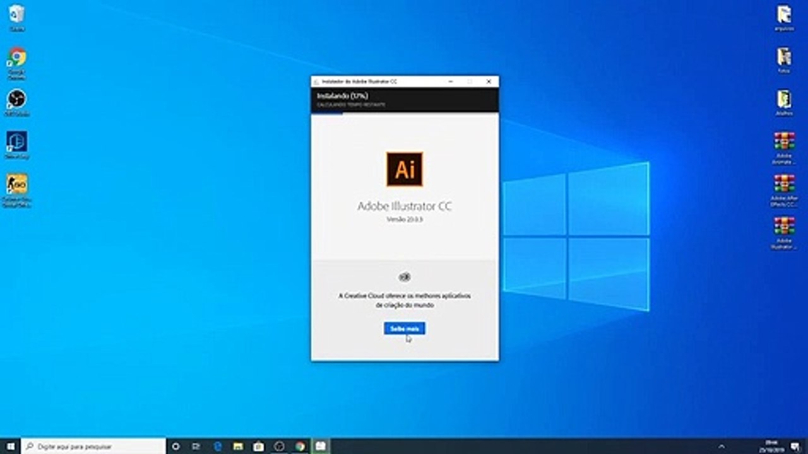Screen dimensions: 808x454
Task: Click the Creative Cloud icon in installer
Action: point(405,277)
